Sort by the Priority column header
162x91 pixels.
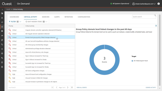(11, 26)
